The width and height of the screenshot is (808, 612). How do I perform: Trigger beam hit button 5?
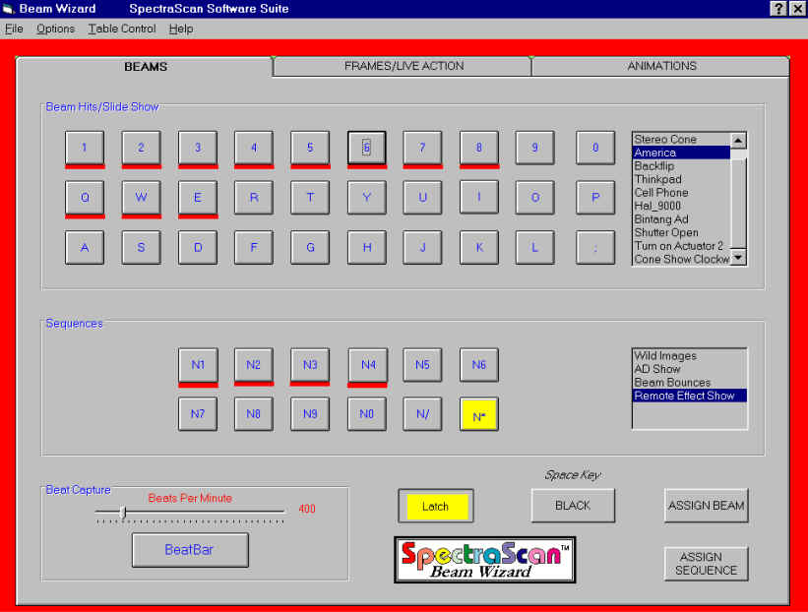click(x=310, y=148)
